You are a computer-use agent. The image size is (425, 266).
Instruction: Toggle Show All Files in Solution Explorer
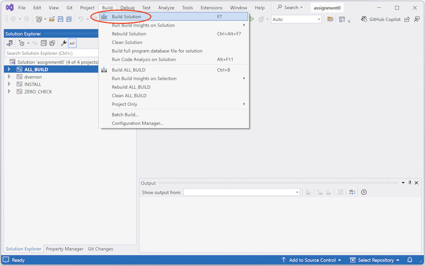pos(52,43)
